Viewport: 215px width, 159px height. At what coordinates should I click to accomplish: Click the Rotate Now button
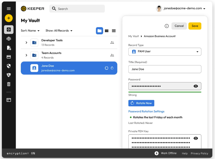[141, 103]
